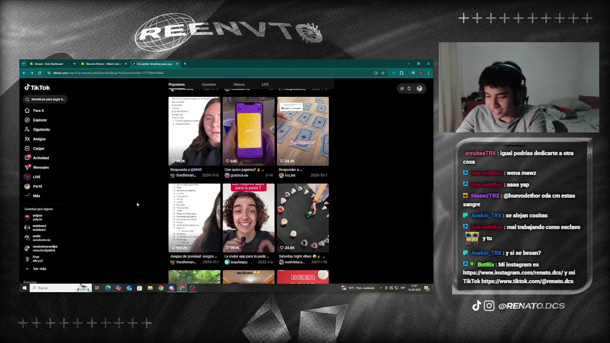Image resolution: width=610 pixels, height=343 pixels.
Task: Click the TikTok search field
Action: point(46,99)
